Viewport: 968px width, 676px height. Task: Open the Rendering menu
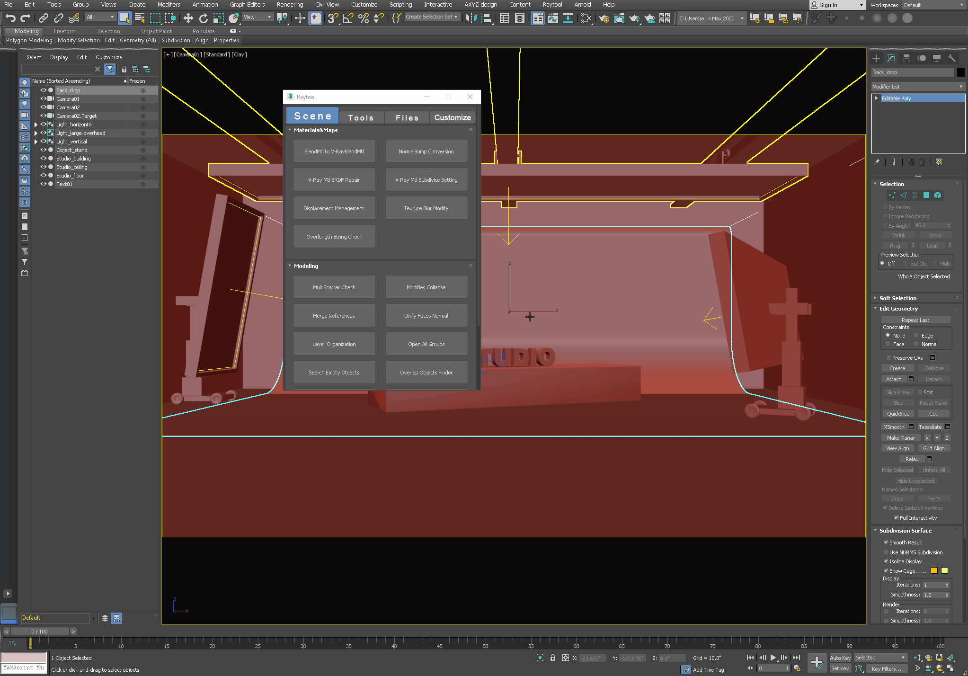click(x=290, y=5)
